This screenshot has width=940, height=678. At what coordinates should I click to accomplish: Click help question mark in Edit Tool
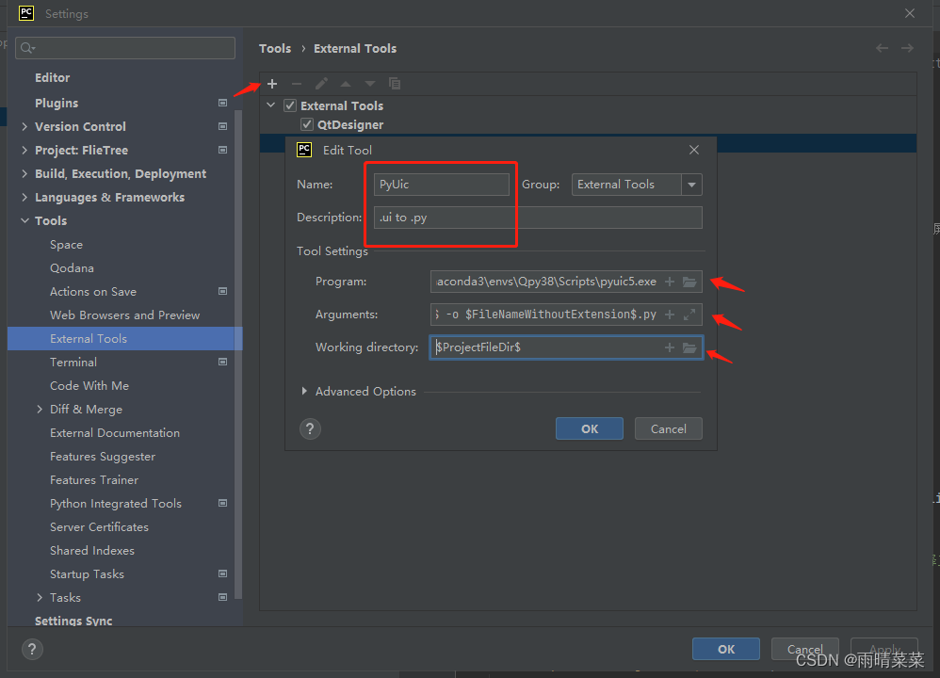[x=310, y=428]
